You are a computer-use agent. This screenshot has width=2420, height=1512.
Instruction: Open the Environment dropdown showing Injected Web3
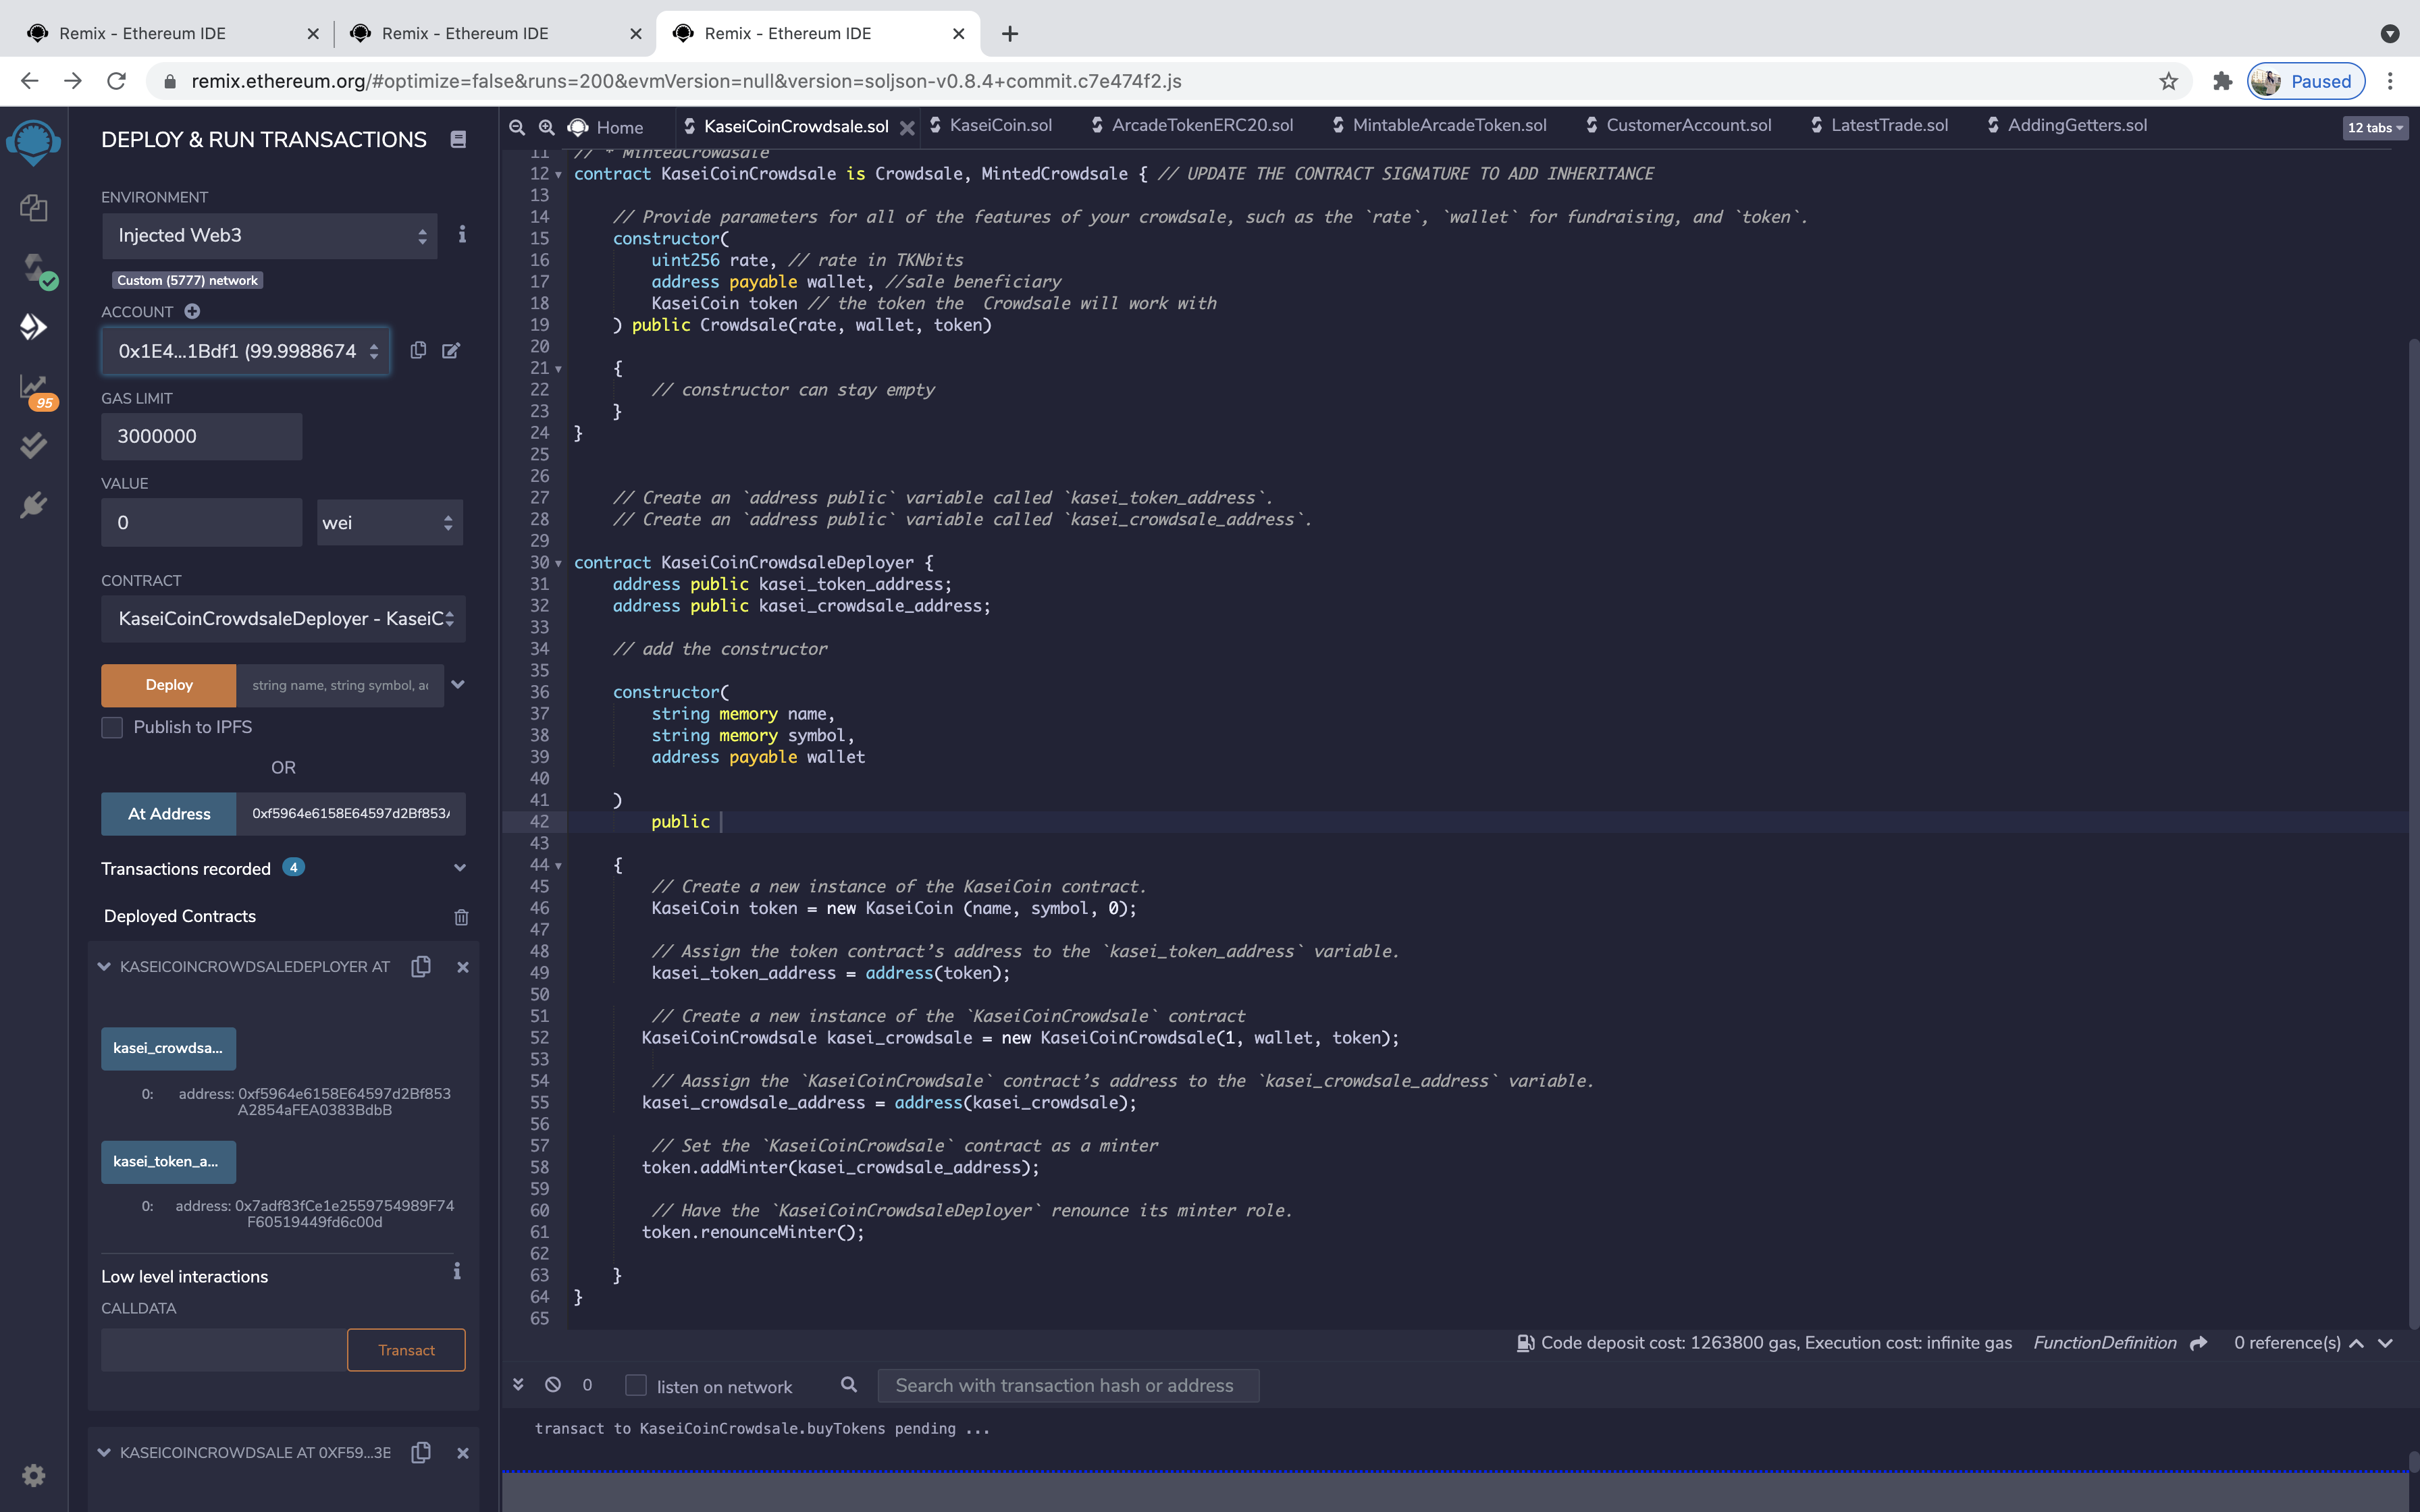268,235
